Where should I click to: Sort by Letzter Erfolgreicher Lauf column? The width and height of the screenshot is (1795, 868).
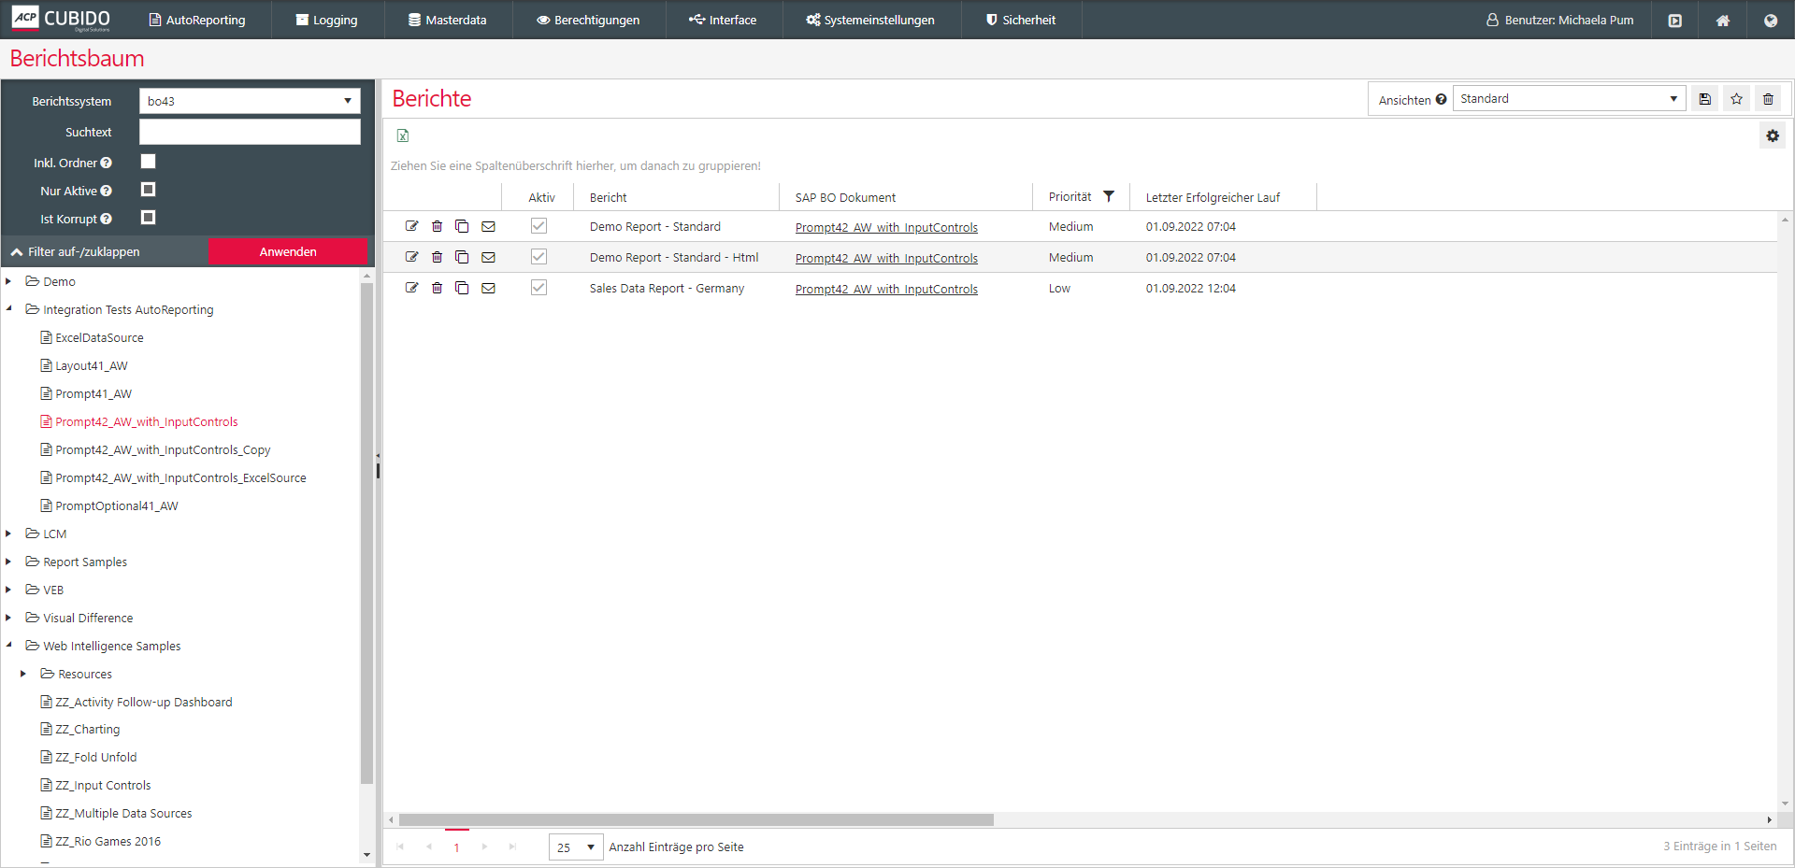tap(1213, 197)
